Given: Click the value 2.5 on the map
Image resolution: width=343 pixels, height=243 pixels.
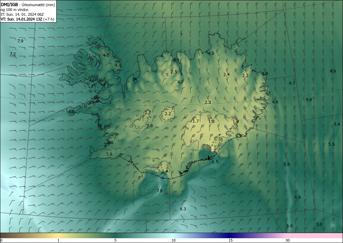Looking at the screenshot, I should tap(174, 72).
